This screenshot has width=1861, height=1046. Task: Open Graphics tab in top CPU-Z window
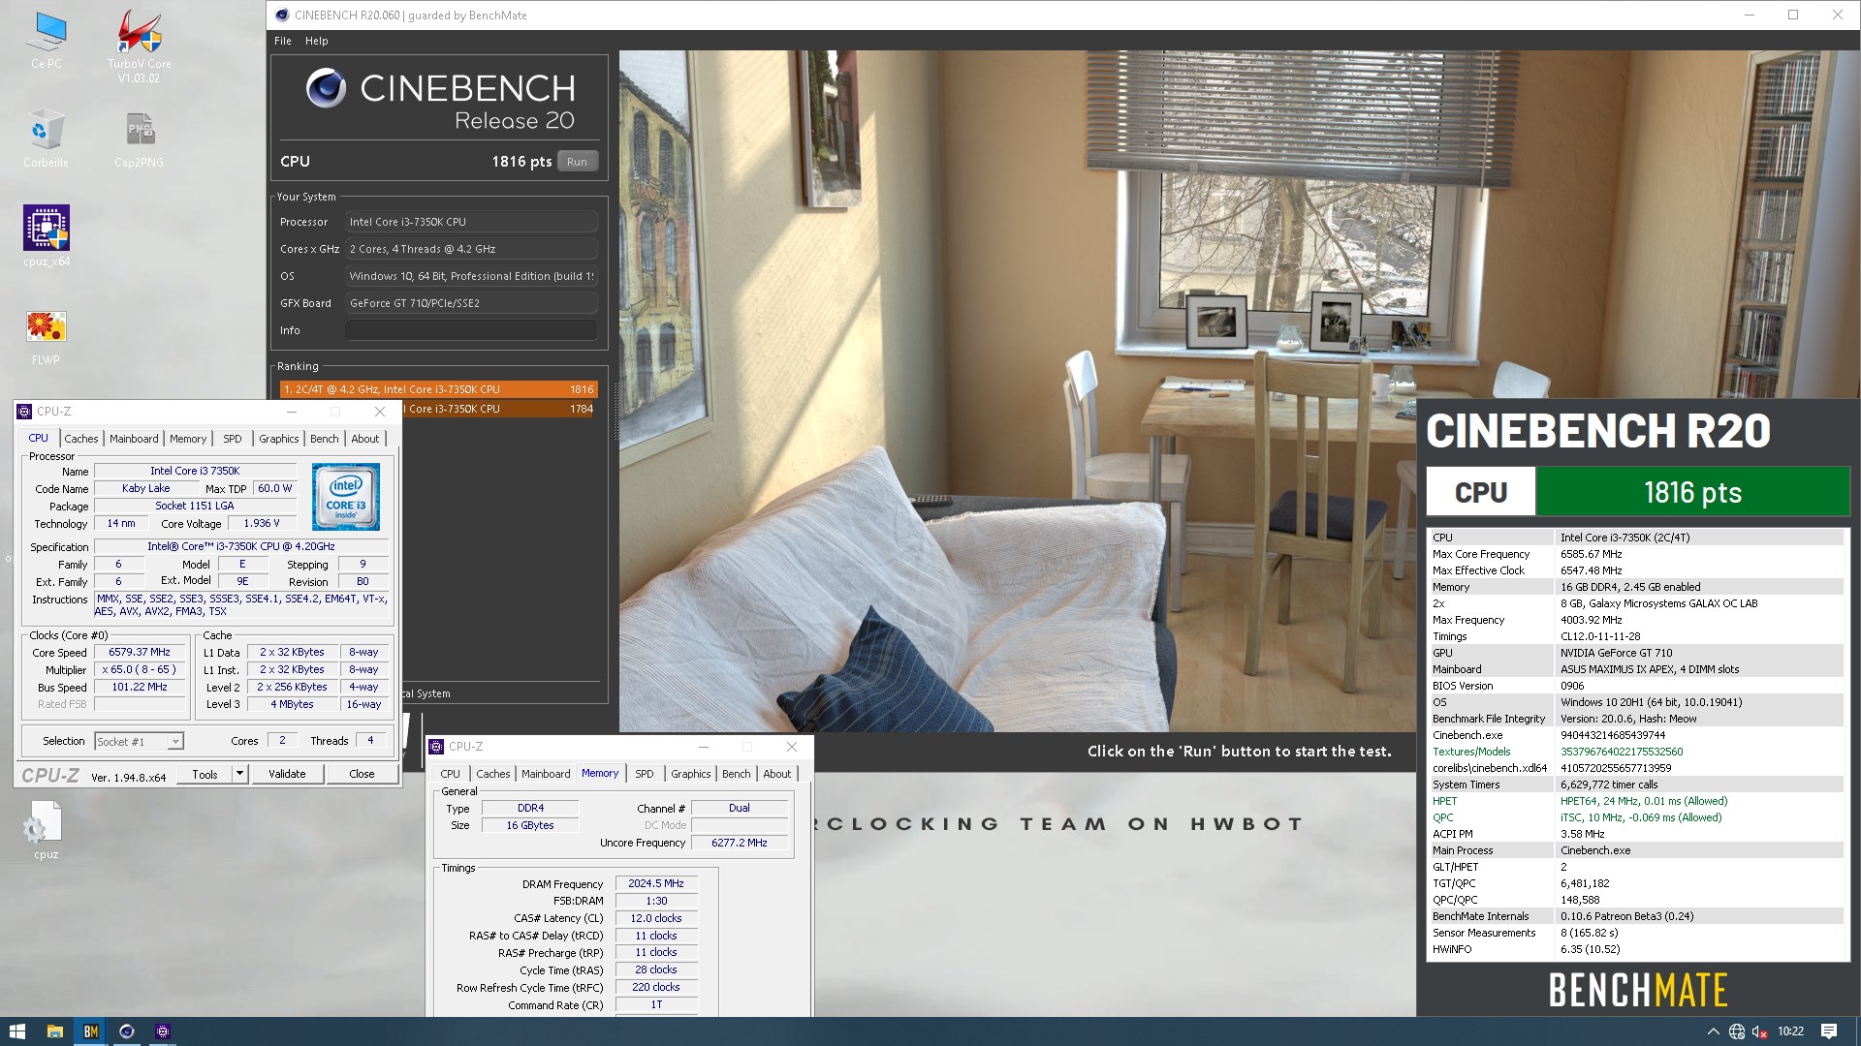pos(279,439)
